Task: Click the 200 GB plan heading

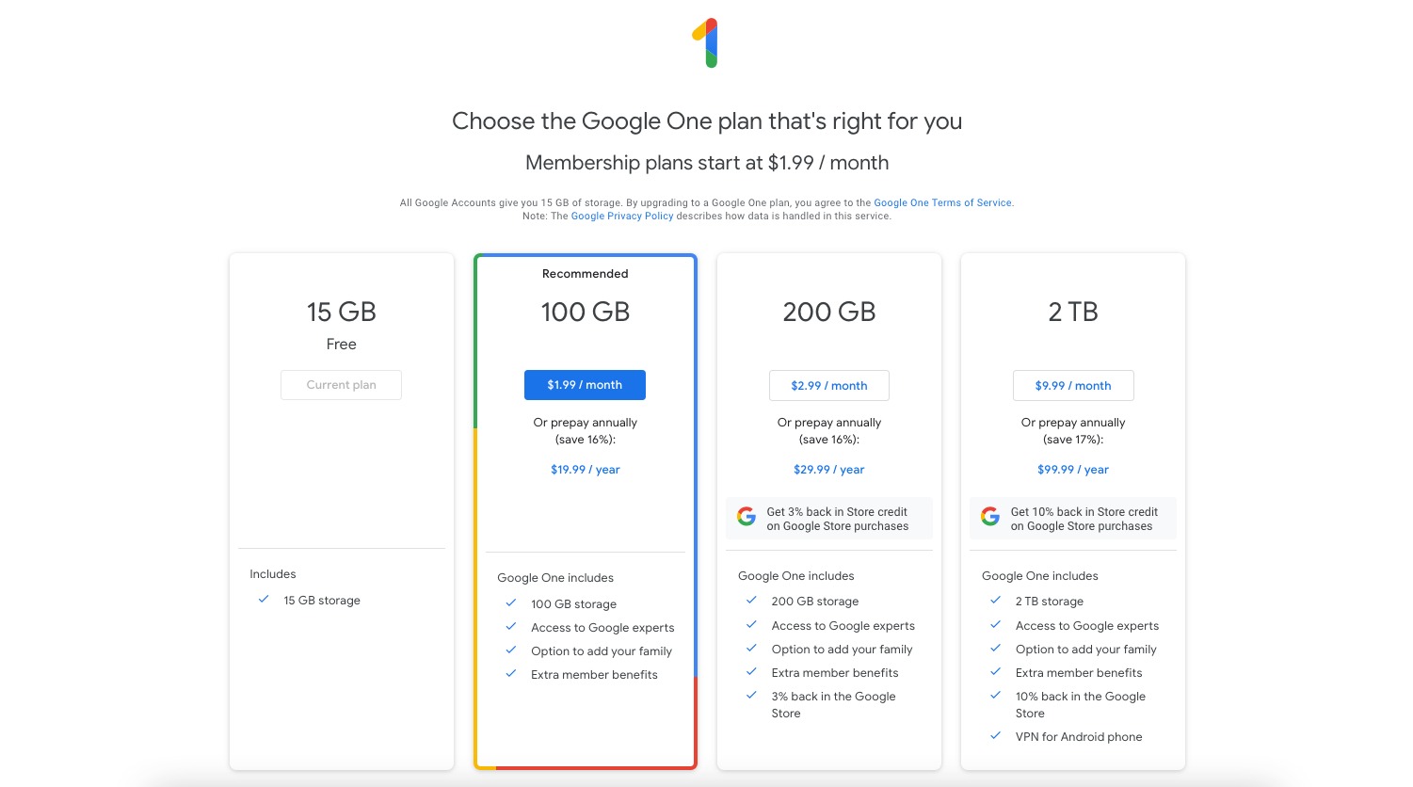Action: pyautogui.click(x=829, y=312)
